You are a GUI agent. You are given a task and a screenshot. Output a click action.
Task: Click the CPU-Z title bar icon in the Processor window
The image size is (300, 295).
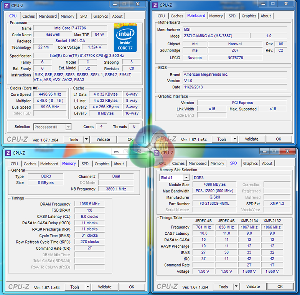(x=6, y=5)
